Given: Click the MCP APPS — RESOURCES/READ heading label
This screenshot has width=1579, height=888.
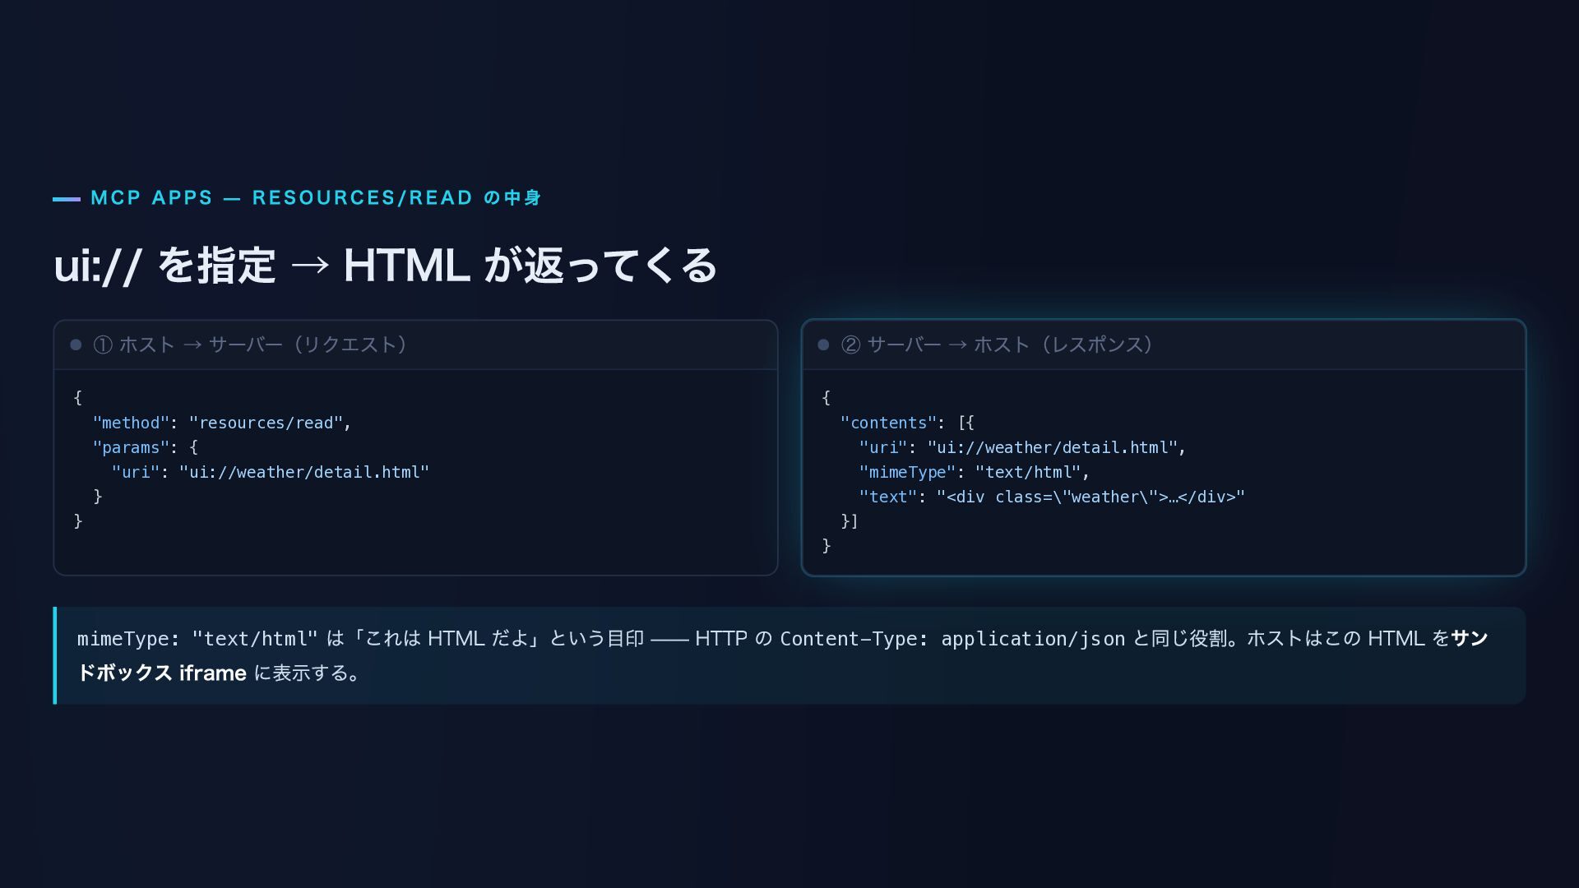Looking at the screenshot, I should click(x=316, y=198).
